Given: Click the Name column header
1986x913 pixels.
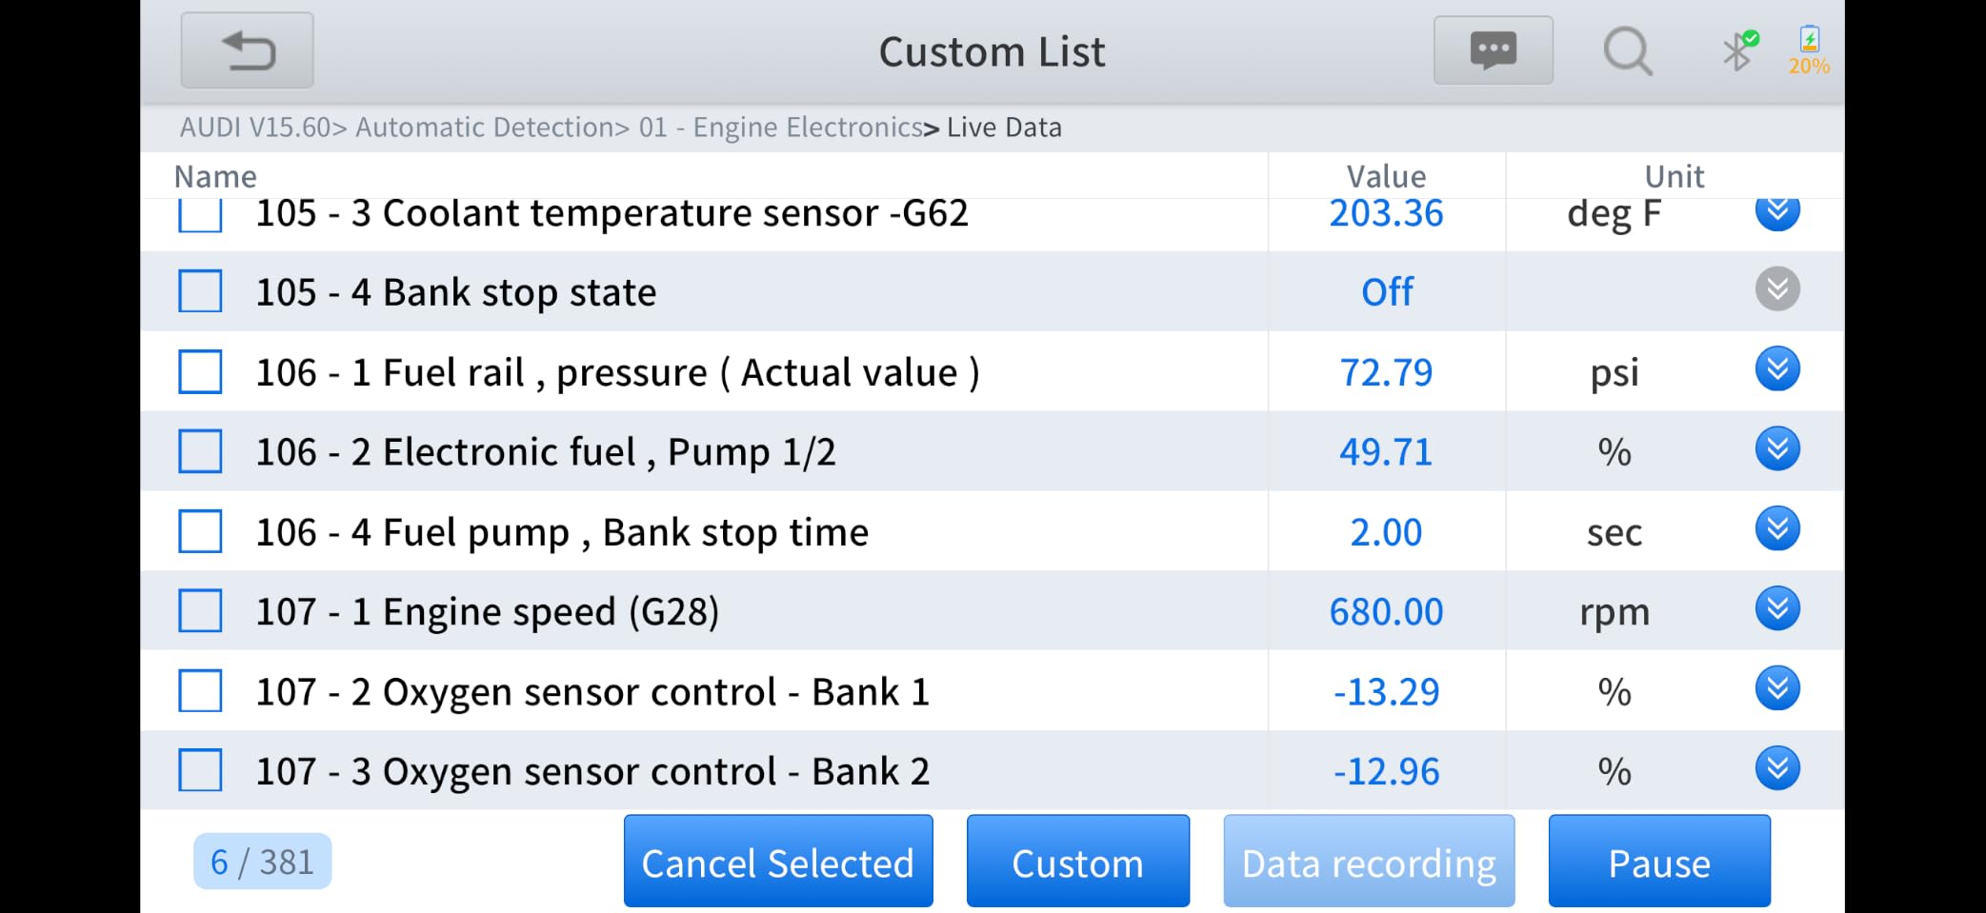Looking at the screenshot, I should pyautogui.click(x=215, y=177).
